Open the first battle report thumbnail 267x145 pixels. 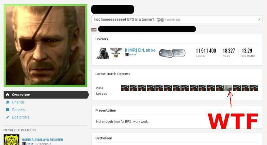125,88
